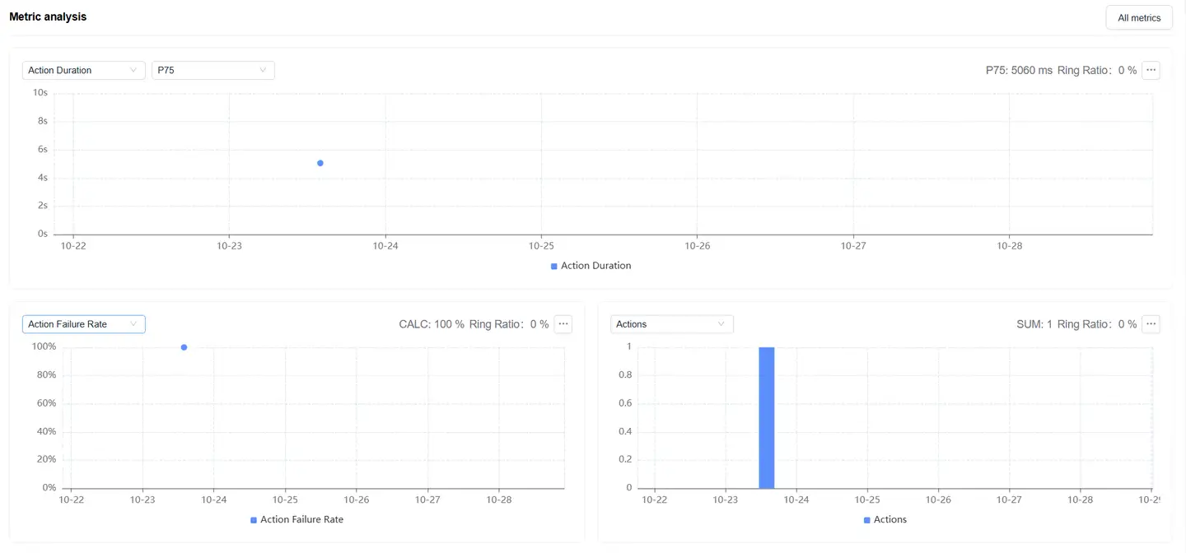Click the 100% failure rate data point
Screen dimensions: 1186x553
point(184,347)
